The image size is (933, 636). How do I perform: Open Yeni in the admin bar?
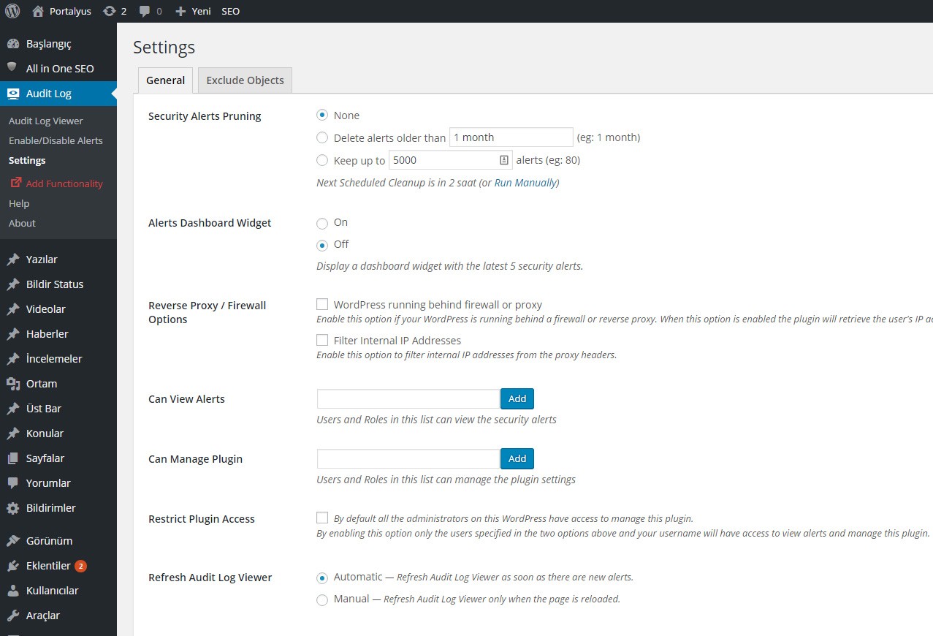point(202,11)
